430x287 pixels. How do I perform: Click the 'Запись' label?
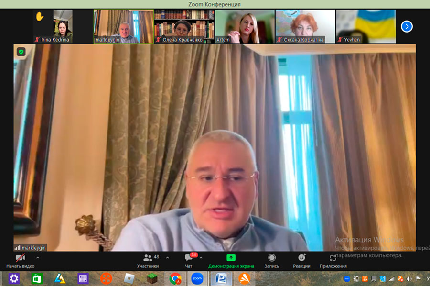click(x=272, y=266)
